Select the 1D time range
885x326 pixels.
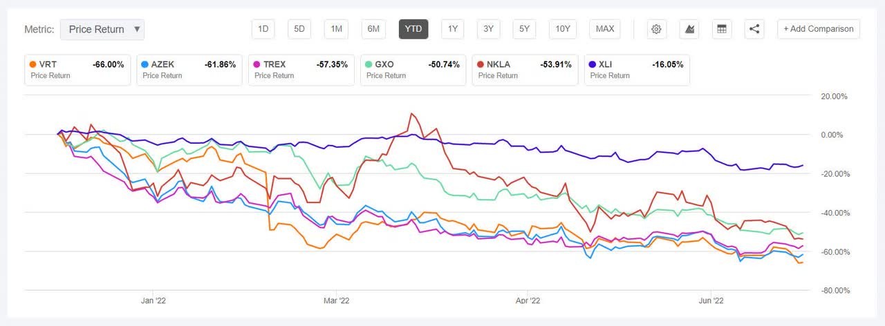tap(263, 29)
